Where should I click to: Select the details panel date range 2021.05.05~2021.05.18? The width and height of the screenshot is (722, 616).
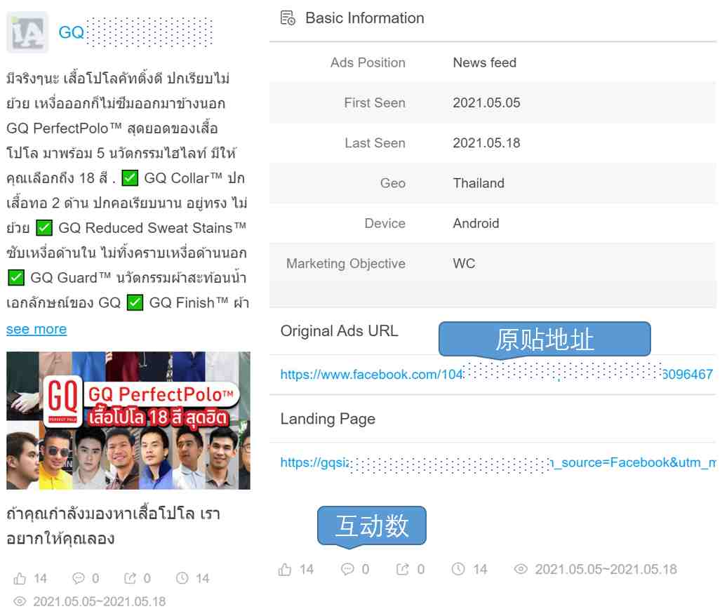pos(606,570)
